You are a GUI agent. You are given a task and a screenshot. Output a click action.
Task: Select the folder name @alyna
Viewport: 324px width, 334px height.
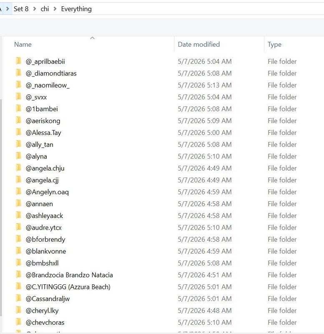[36, 157]
